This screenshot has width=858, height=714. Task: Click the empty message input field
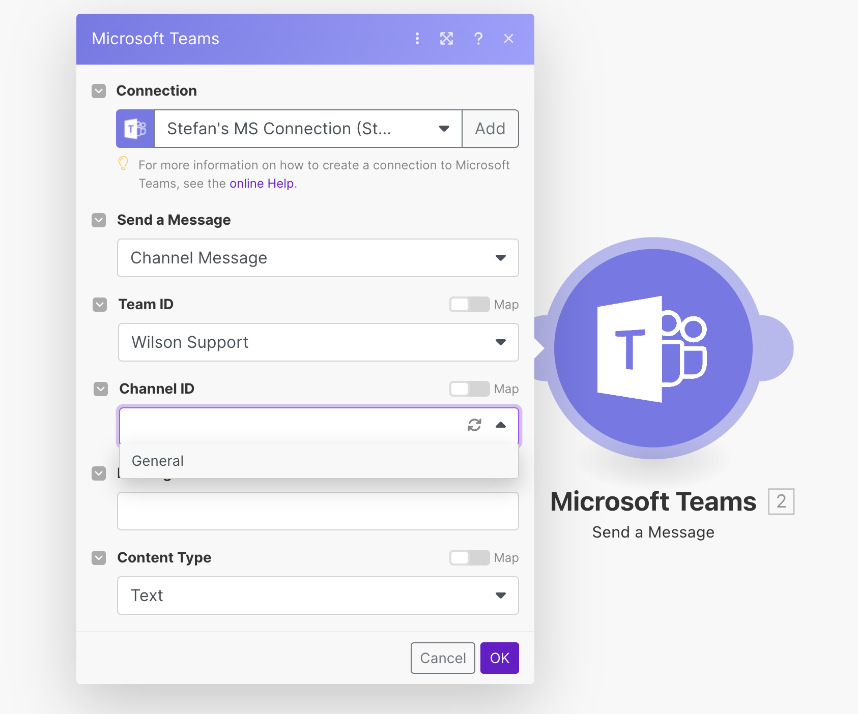[x=318, y=511]
